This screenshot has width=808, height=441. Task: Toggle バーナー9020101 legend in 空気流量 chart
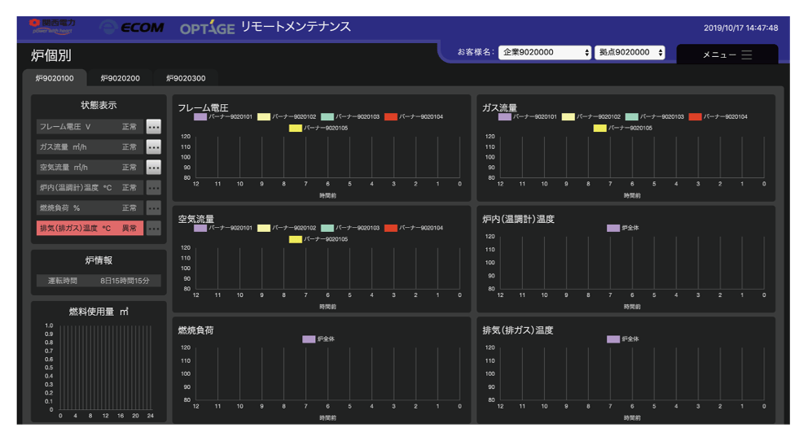tap(223, 228)
